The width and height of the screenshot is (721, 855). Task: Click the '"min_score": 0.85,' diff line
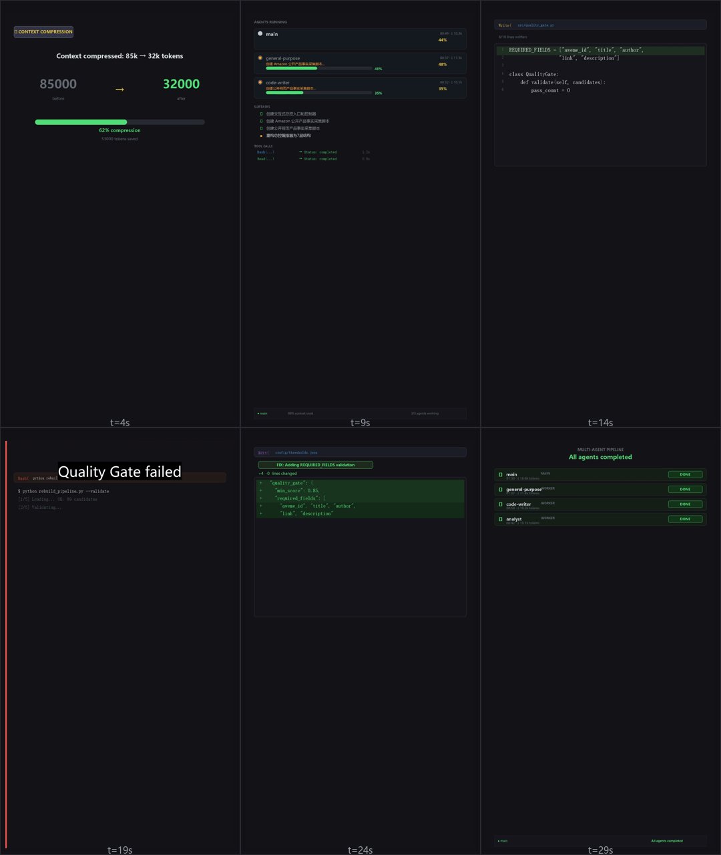(360, 490)
